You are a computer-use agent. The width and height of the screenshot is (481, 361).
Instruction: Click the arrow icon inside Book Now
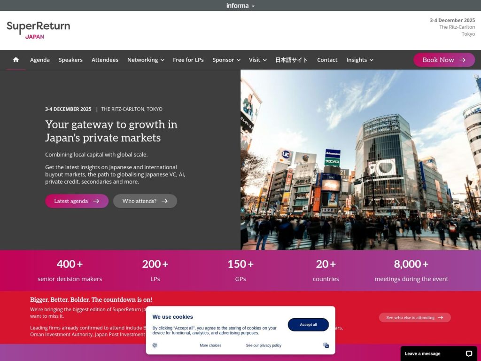pyautogui.click(x=462, y=60)
